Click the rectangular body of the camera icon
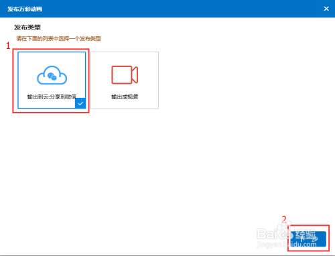The width and height of the screenshot is (335, 256). tap(121, 75)
